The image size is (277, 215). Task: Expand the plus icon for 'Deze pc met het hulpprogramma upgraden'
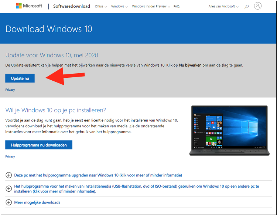(8, 175)
